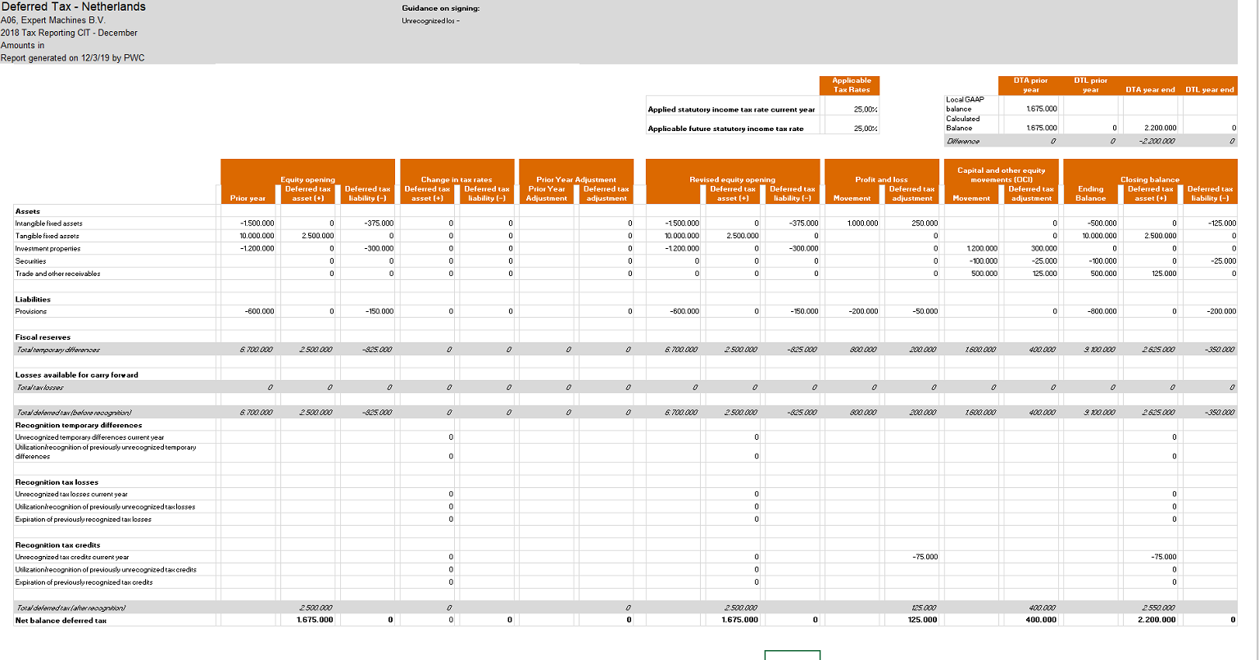Image resolution: width=1259 pixels, height=660 pixels.
Task: Click the Capital and other equity movements header
Action: click(x=999, y=174)
